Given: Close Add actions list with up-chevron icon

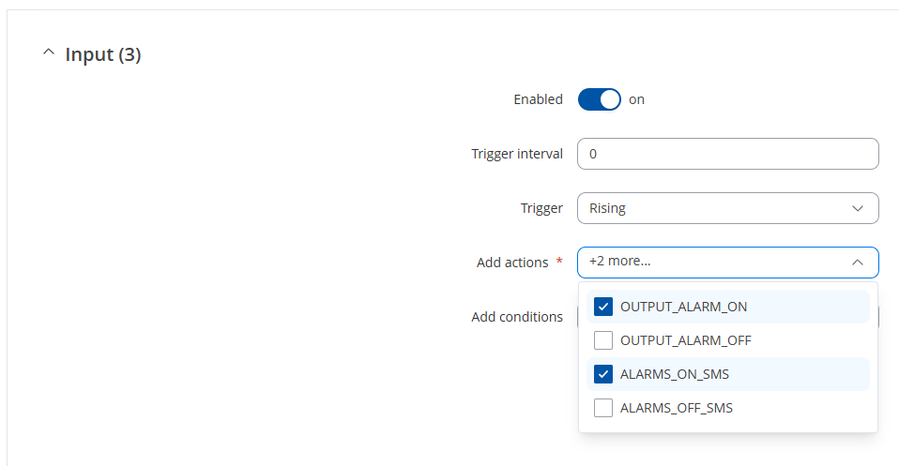Looking at the screenshot, I should (x=857, y=263).
